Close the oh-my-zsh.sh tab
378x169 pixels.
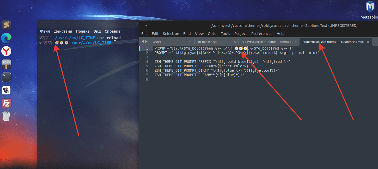[x=235, y=42]
